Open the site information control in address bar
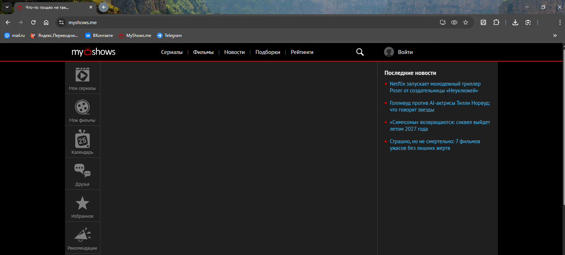The width and height of the screenshot is (565, 255). click(x=61, y=22)
